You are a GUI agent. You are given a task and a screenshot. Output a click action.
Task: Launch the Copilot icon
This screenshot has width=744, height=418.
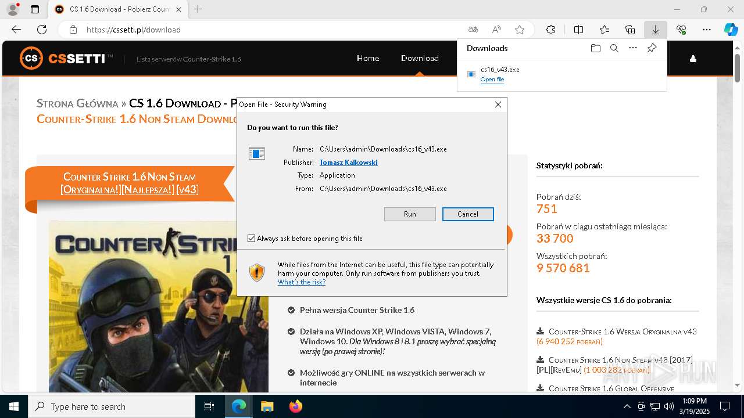click(x=731, y=30)
